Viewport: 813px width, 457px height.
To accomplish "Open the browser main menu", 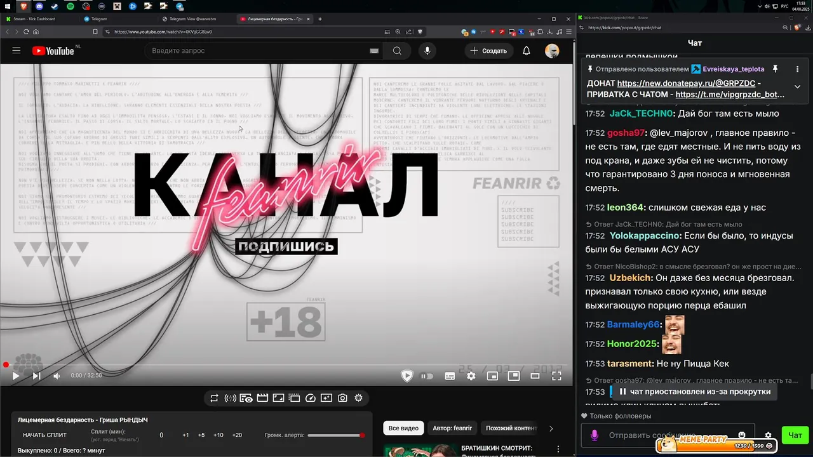I will (x=568, y=31).
